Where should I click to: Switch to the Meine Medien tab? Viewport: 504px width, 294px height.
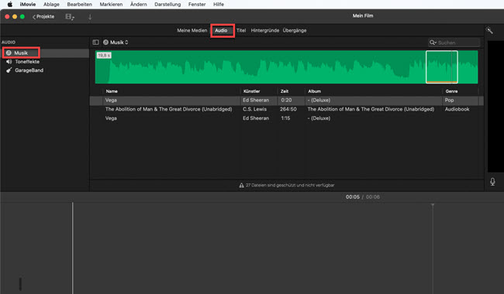[192, 30]
